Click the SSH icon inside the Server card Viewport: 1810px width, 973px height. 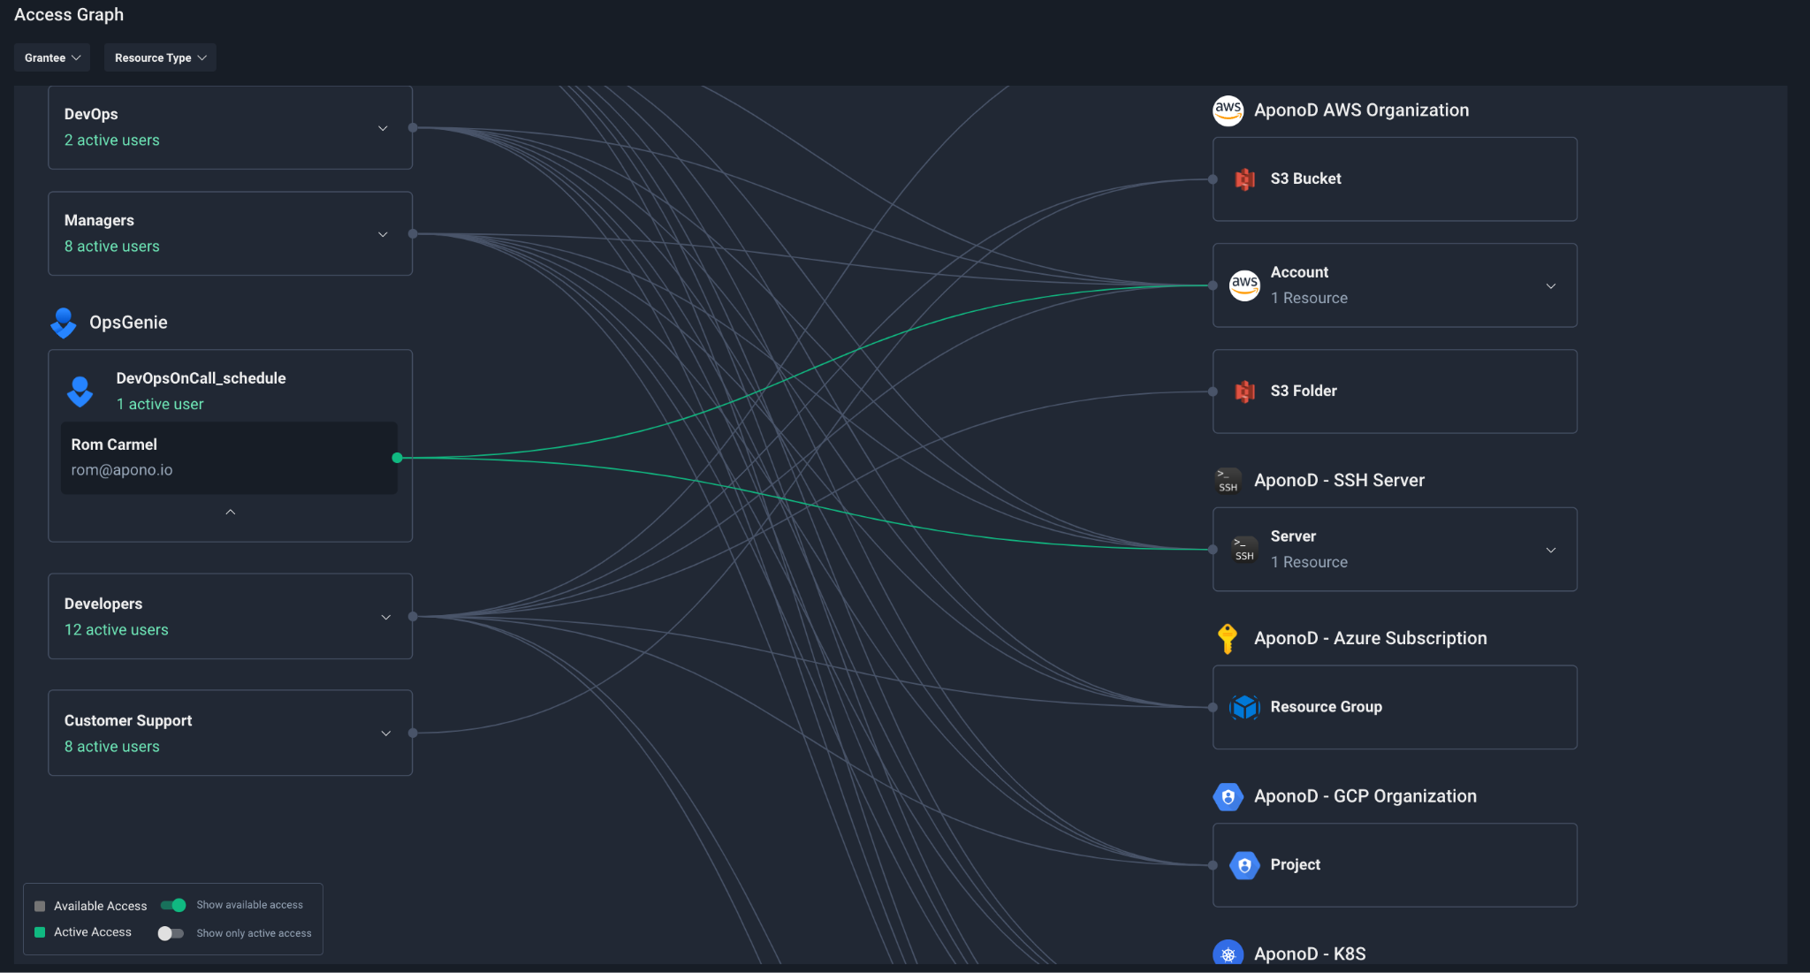coord(1244,550)
